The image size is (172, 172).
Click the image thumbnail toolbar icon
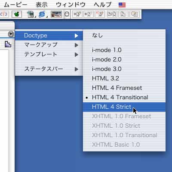pyautogui.click(x=56, y=14)
